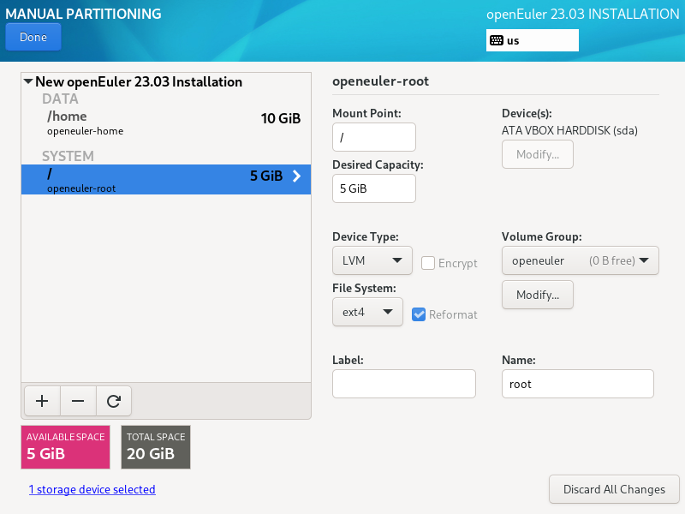Click the minus icon to remove partition

click(x=77, y=400)
